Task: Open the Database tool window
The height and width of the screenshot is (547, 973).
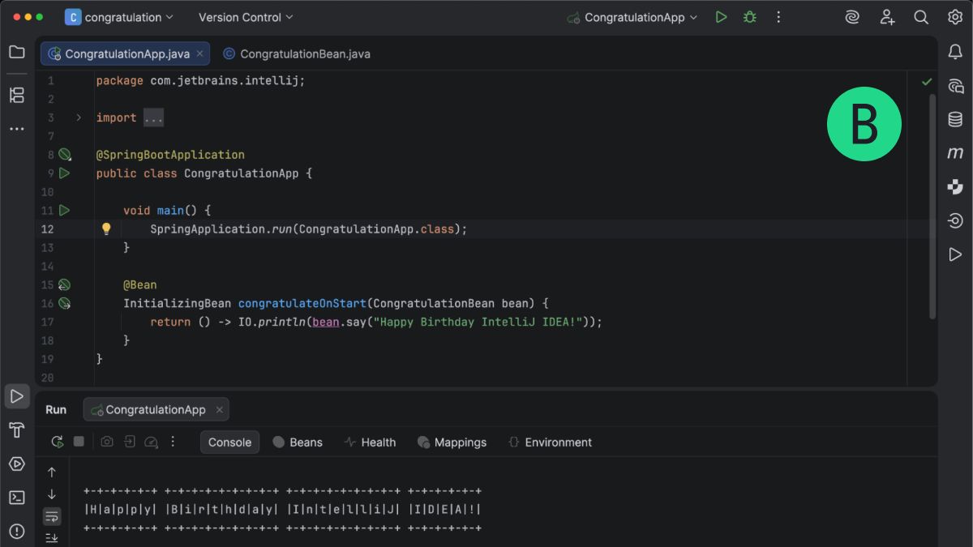Action: click(954, 119)
